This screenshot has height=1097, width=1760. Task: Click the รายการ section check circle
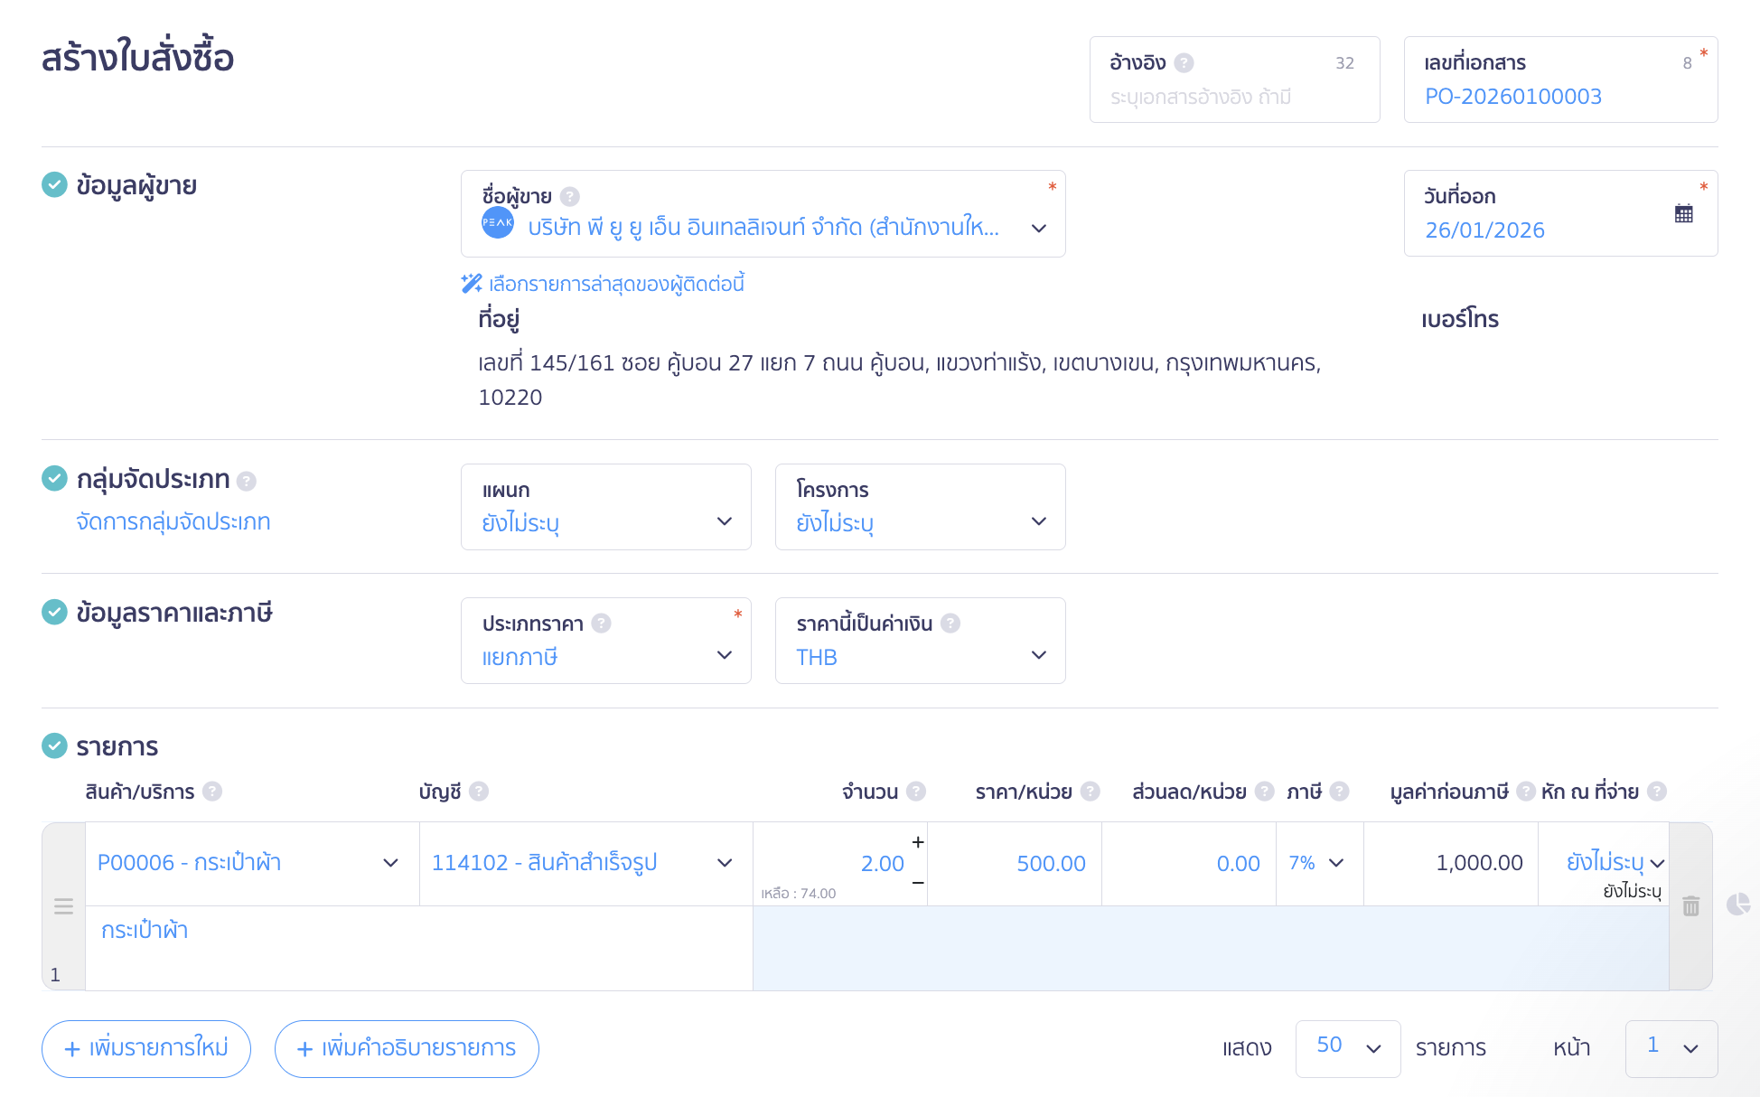click(54, 746)
